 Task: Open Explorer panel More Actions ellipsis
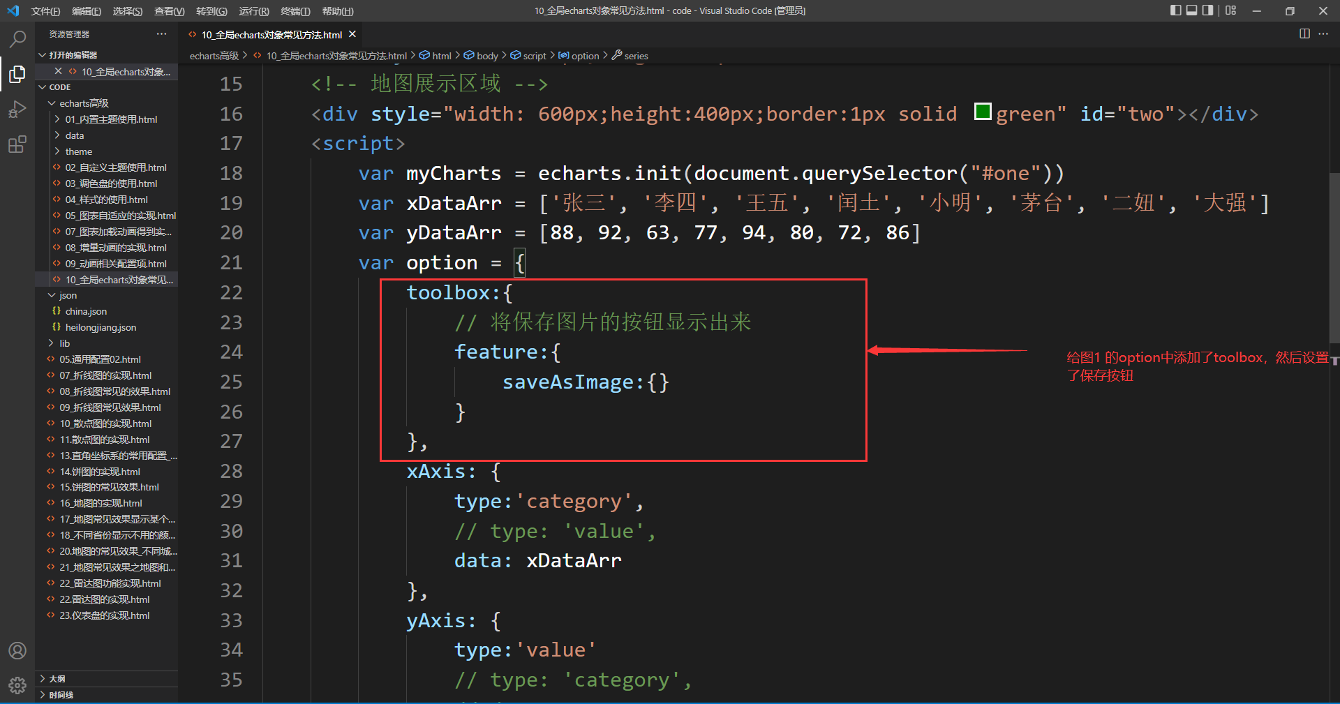click(161, 33)
